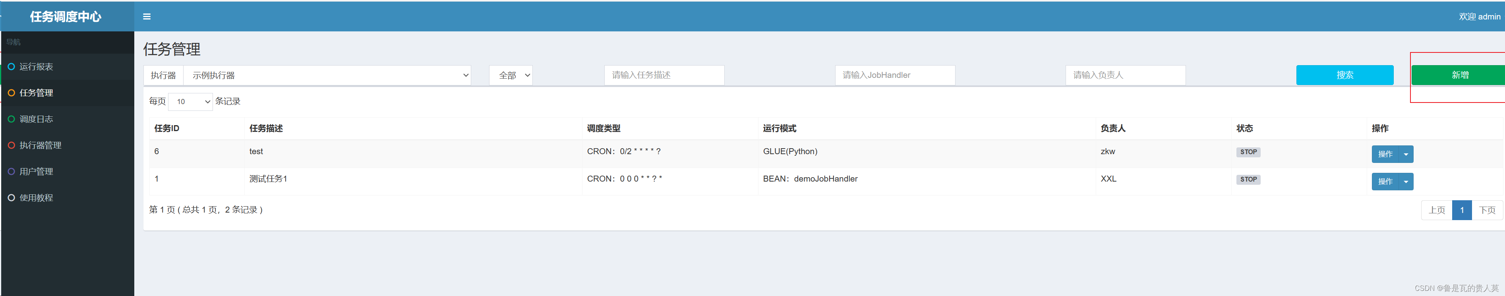Click the blue 搜索 button
1505x296 pixels.
click(x=1344, y=75)
